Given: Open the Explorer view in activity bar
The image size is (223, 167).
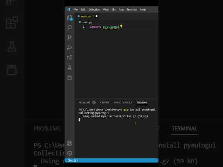Looking at the screenshot, I should pyautogui.click(x=70, y=18).
